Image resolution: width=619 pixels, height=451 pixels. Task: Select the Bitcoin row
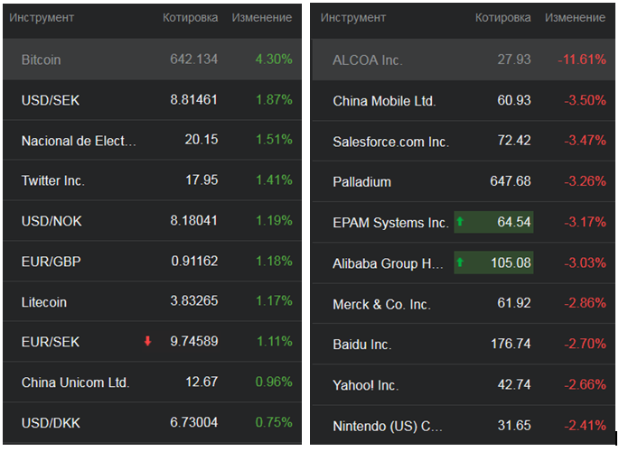coord(42,60)
